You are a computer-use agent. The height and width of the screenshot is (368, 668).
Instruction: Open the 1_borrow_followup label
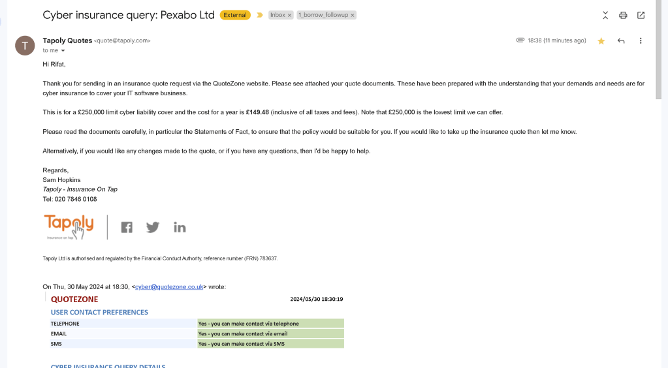pyautogui.click(x=323, y=15)
